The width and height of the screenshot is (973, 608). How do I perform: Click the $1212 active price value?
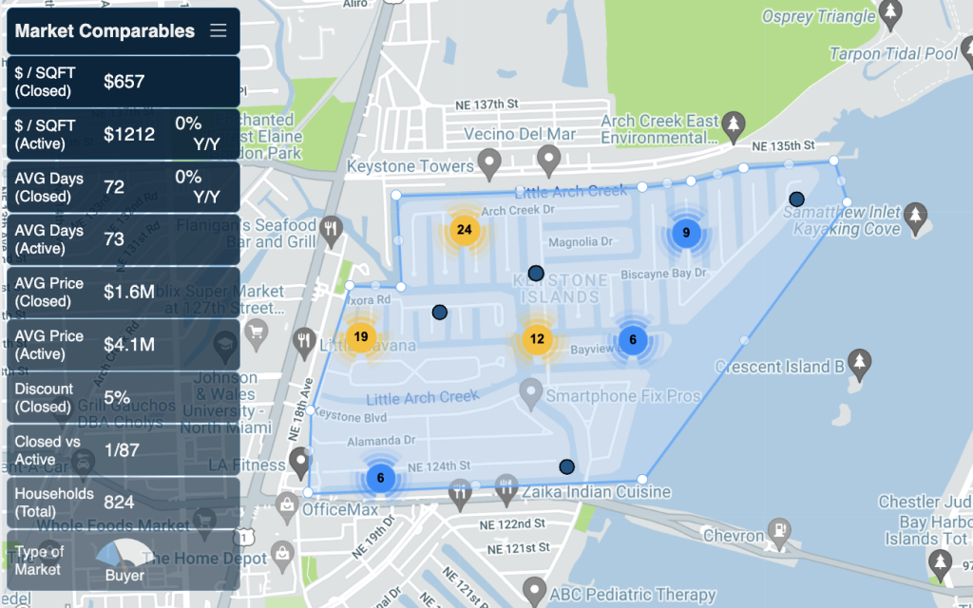[129, 135]
